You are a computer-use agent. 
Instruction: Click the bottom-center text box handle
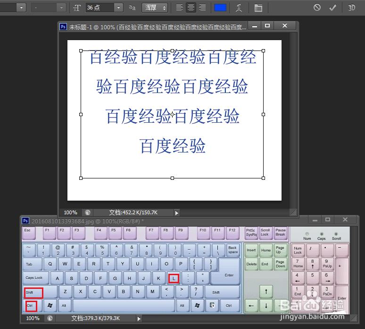pos(172,178)
